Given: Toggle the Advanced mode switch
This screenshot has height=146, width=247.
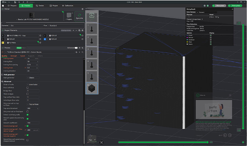Looking at the screenshot, I should 76,48.
